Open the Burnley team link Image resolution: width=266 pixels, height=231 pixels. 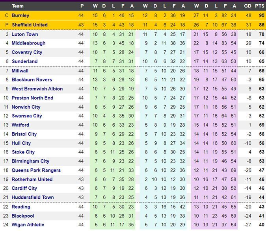(20, 15)
